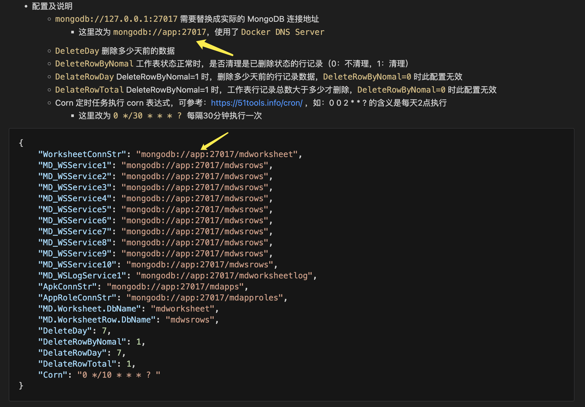Screen dimensions: 585x407
Task: Open the 51tools.info cron link
Action: coord(256,103)
